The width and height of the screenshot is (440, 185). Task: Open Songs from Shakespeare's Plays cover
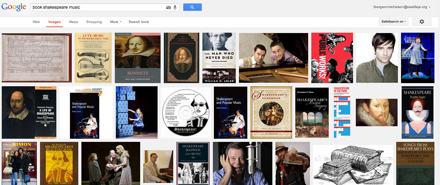[x=415, y=163]
